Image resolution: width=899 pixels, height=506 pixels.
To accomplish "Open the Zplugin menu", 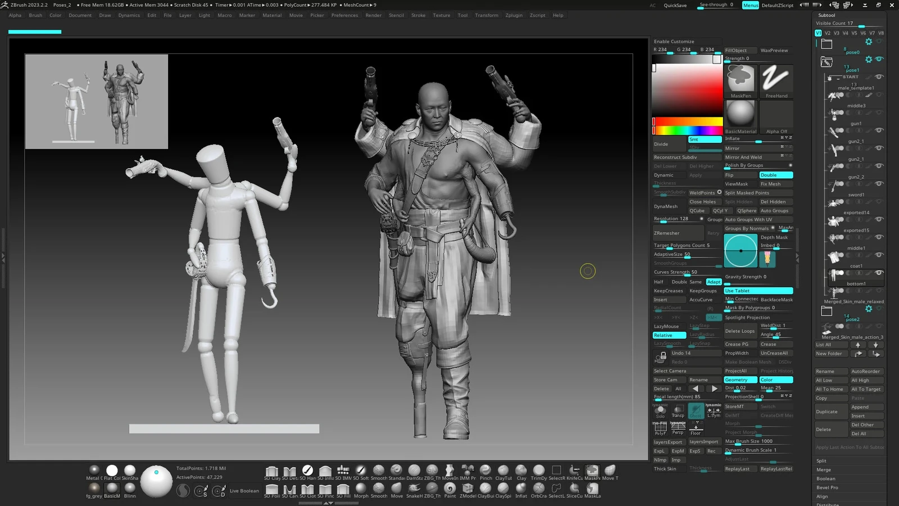I will point(514,15).
